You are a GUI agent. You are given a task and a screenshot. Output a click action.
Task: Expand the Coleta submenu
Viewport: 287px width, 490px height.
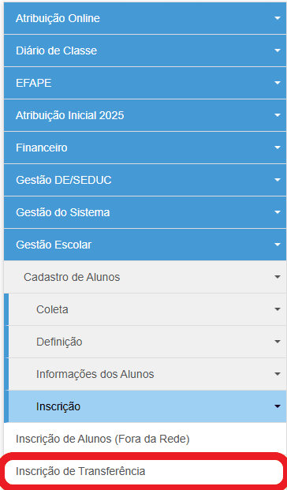pyautogui.click(x=147, y=309)
